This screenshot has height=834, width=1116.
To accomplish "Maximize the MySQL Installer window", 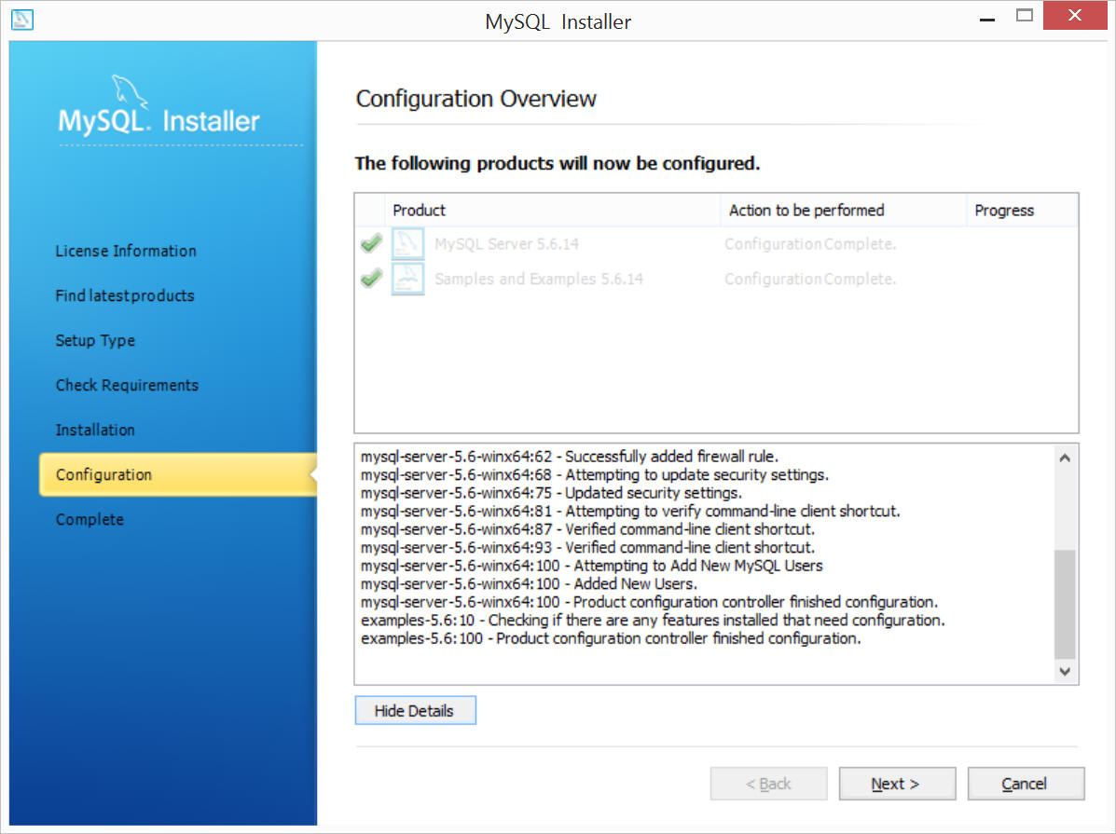I will tap(1025, 16).
